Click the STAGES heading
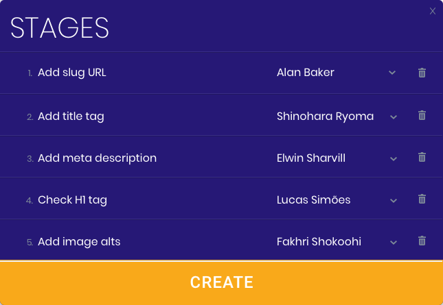 [60, 27]
